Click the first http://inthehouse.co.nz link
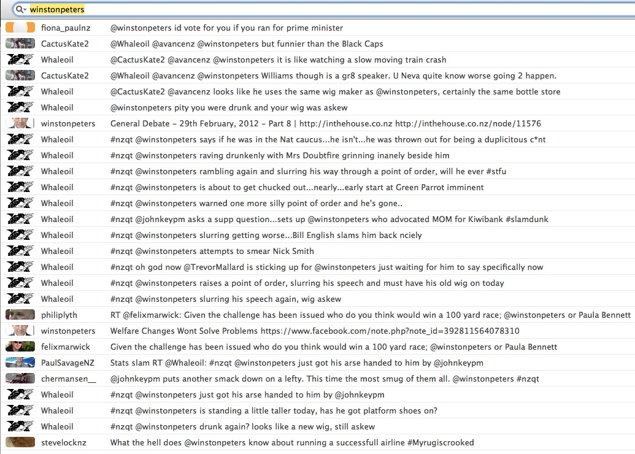Image resolution: width=635 pixels, height=454 pixels. click(x=346, y=123)
